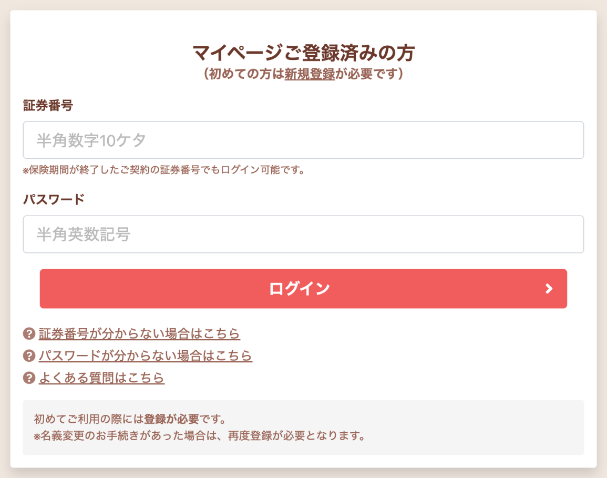607x478 pixels.
Task: Click the red ログイン button
Action: (x=303, y=289)
